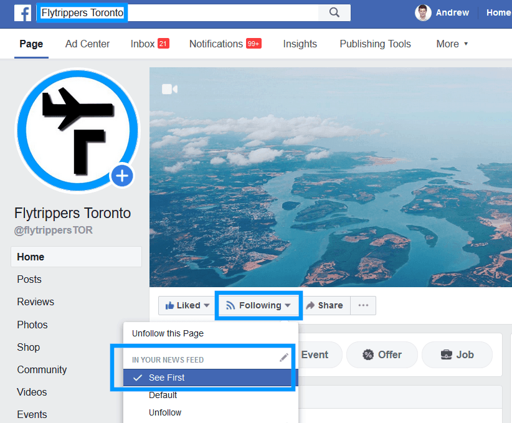Open the Inbox tab
512x423 pixels.
click(150, 44)
